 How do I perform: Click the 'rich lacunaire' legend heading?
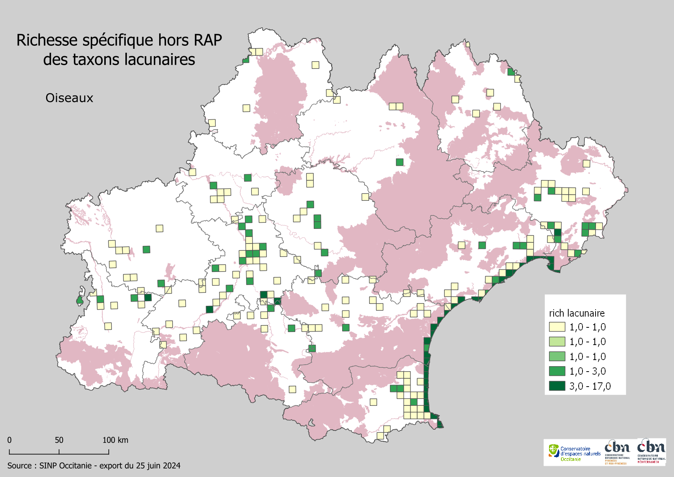577,313
